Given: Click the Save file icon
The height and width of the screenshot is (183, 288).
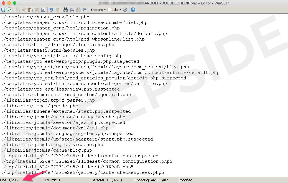Looking at the screenshot, I should click(3, 10).
